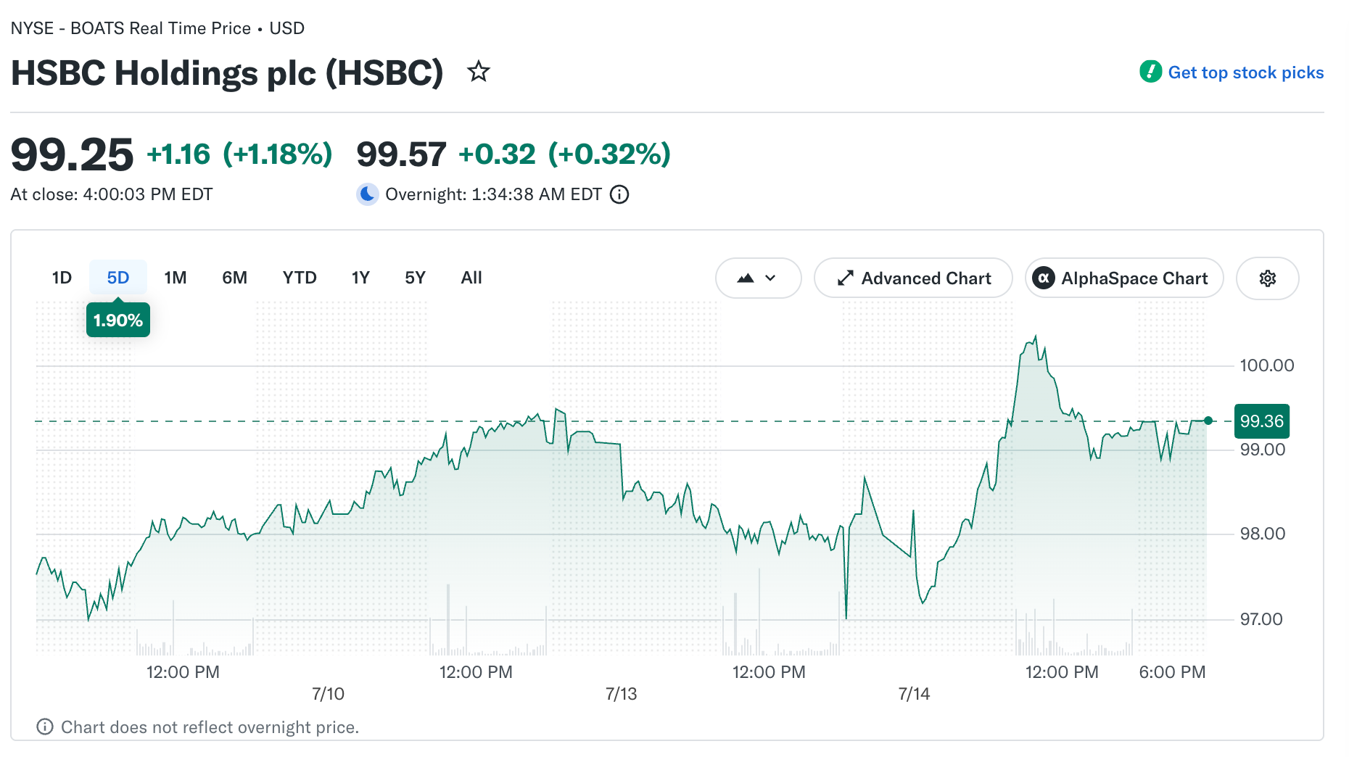Click the 1.90% change badge
Image resolution: width=1349 pixels, height=757 pixels.
pyautogui.click(x=118, y=320)
